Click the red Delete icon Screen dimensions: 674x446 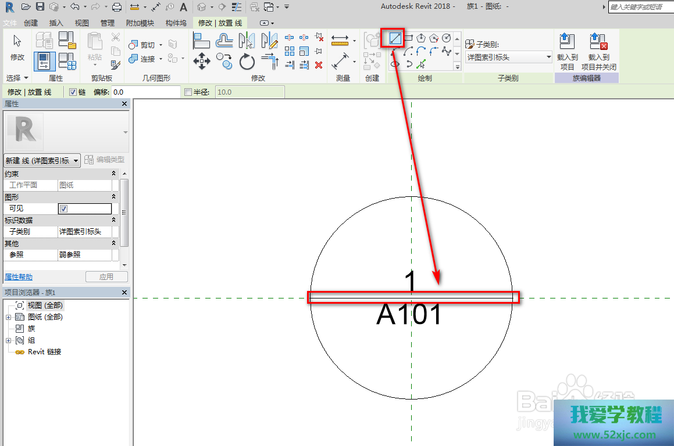pos(319,64)
